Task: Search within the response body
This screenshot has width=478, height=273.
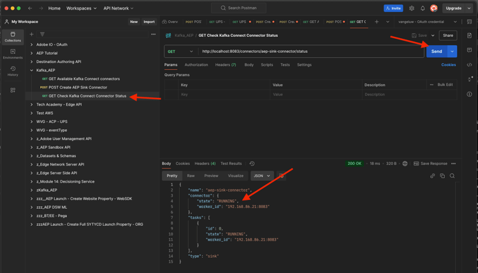Action: coord(453,176)
